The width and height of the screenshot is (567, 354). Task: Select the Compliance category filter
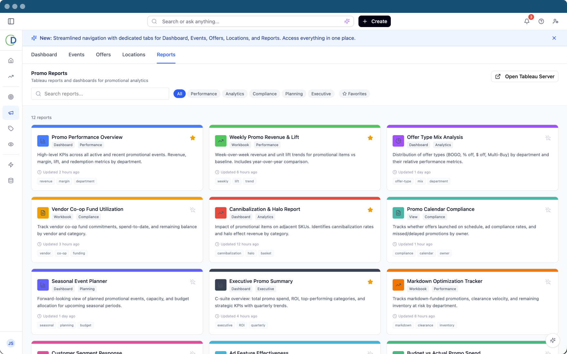pos(264,94)
